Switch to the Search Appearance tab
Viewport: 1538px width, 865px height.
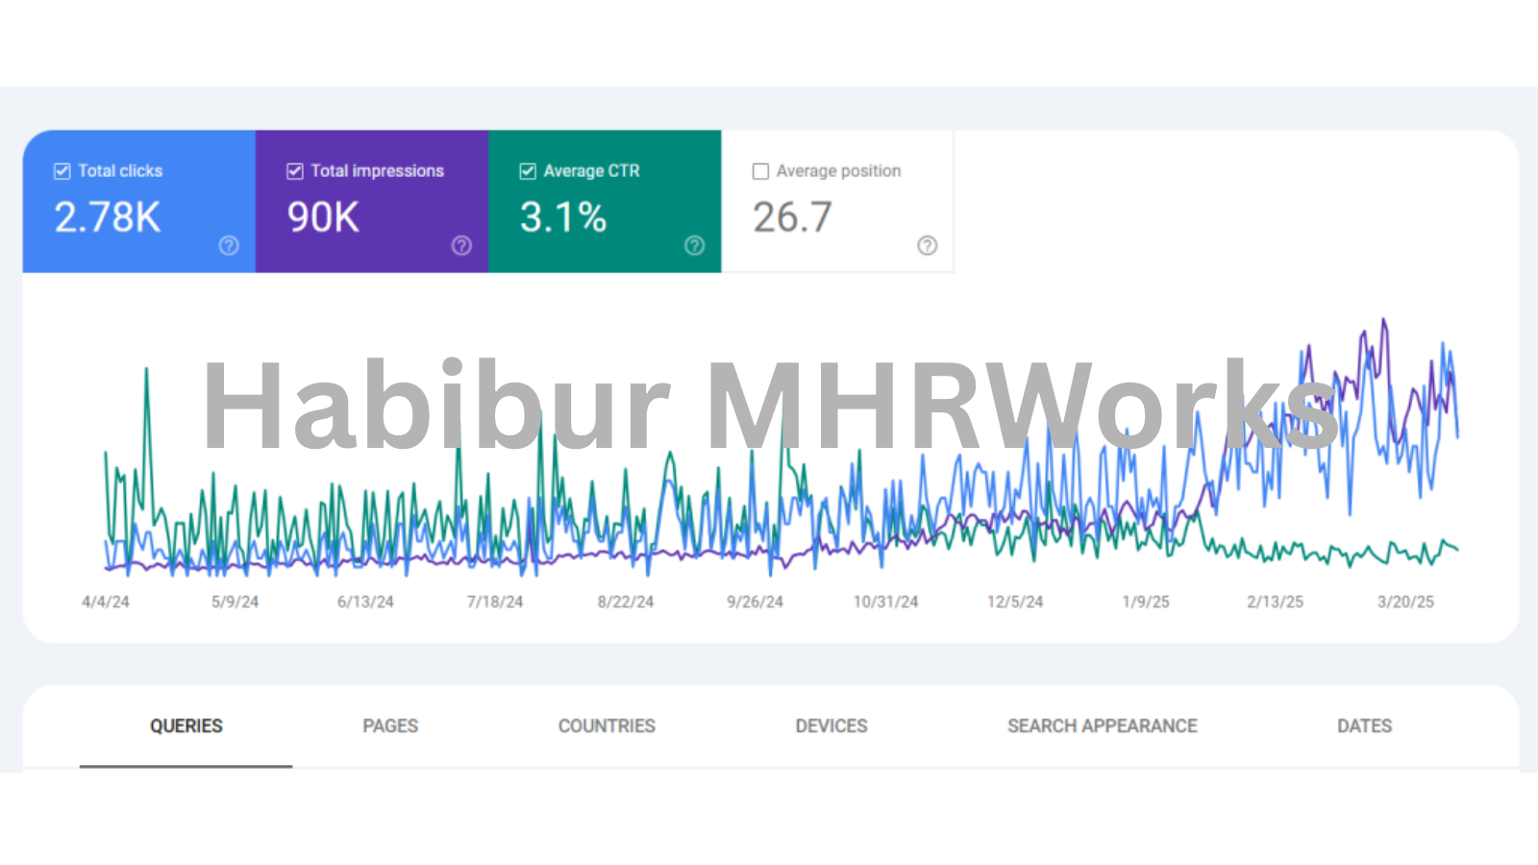tap(1102, 726)
